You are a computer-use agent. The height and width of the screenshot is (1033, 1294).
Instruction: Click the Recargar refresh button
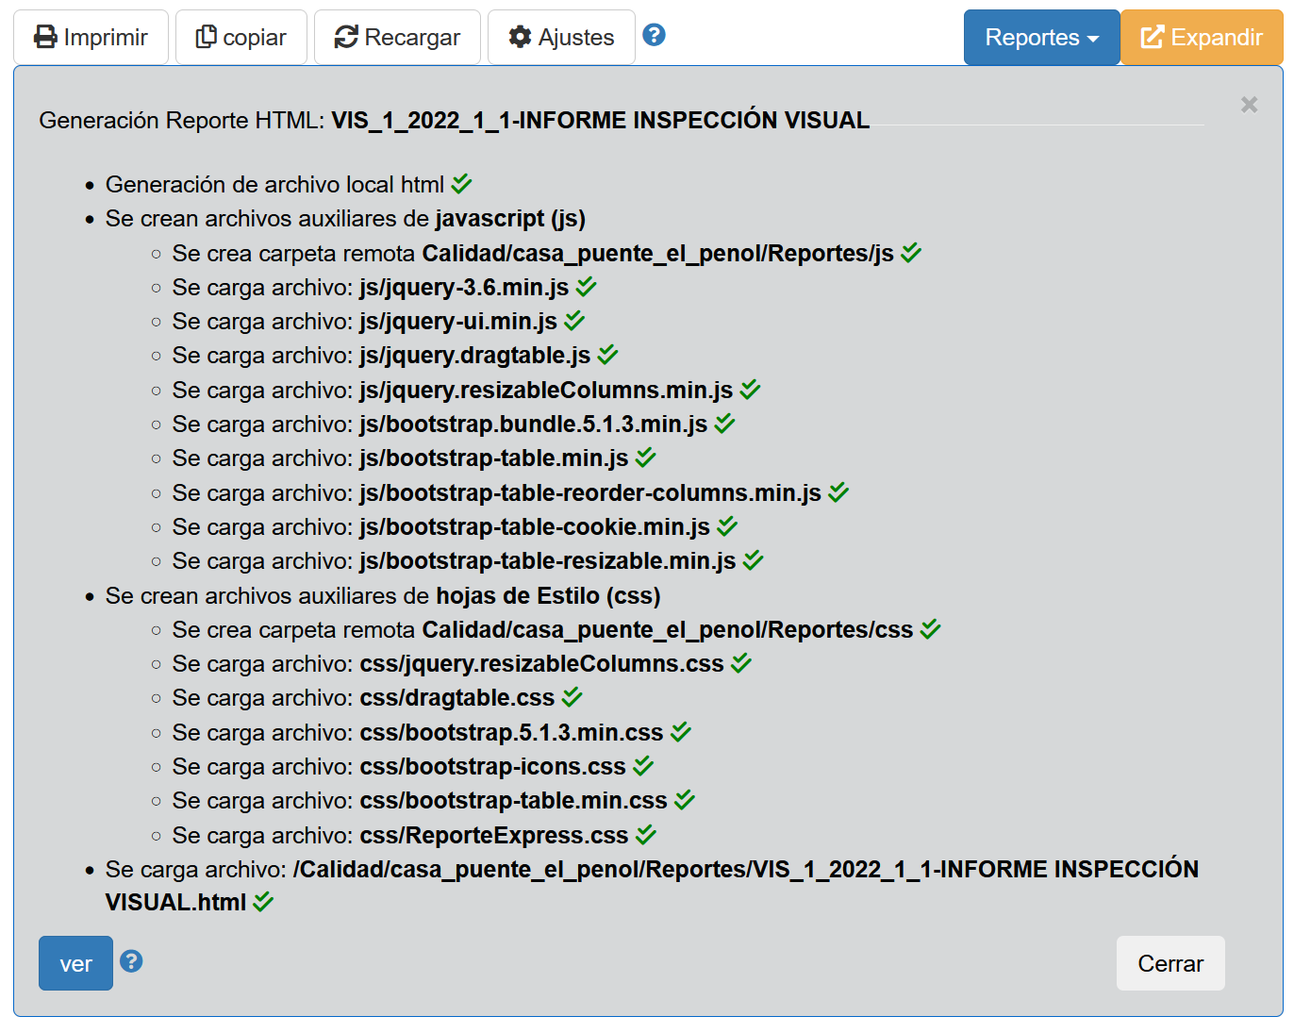click(397, 38)
